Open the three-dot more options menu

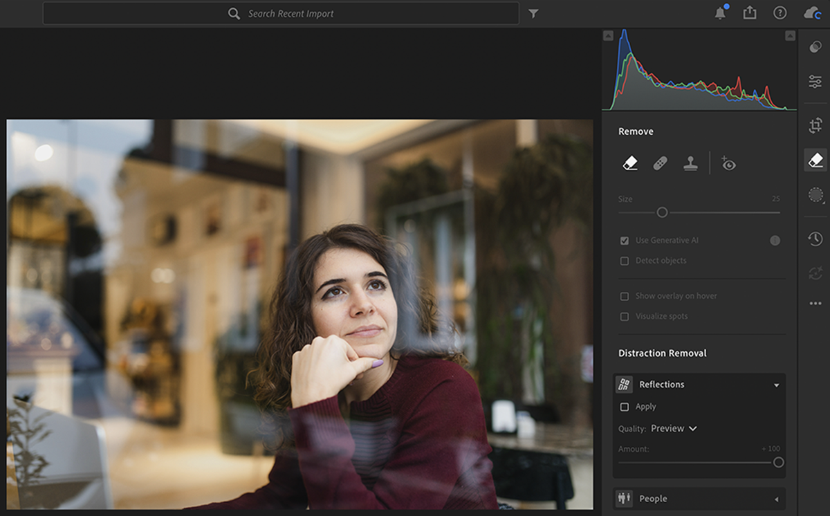click(x=815, y=304)
